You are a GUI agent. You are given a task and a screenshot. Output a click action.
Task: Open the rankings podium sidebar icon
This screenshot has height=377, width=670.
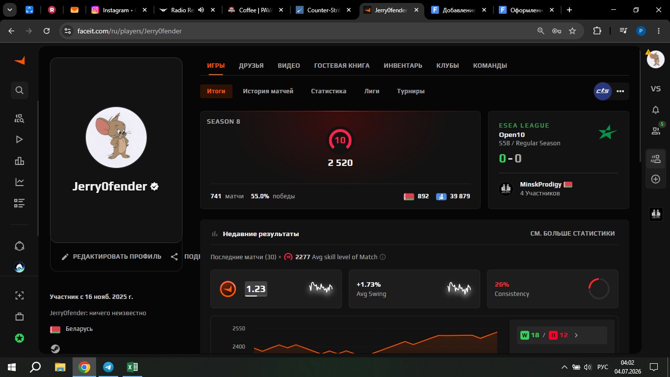[x=20, y=161]
